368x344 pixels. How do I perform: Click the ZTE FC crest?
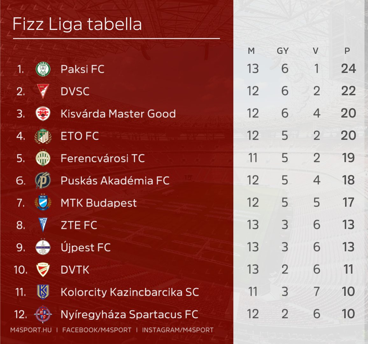[x=43, y=225]
